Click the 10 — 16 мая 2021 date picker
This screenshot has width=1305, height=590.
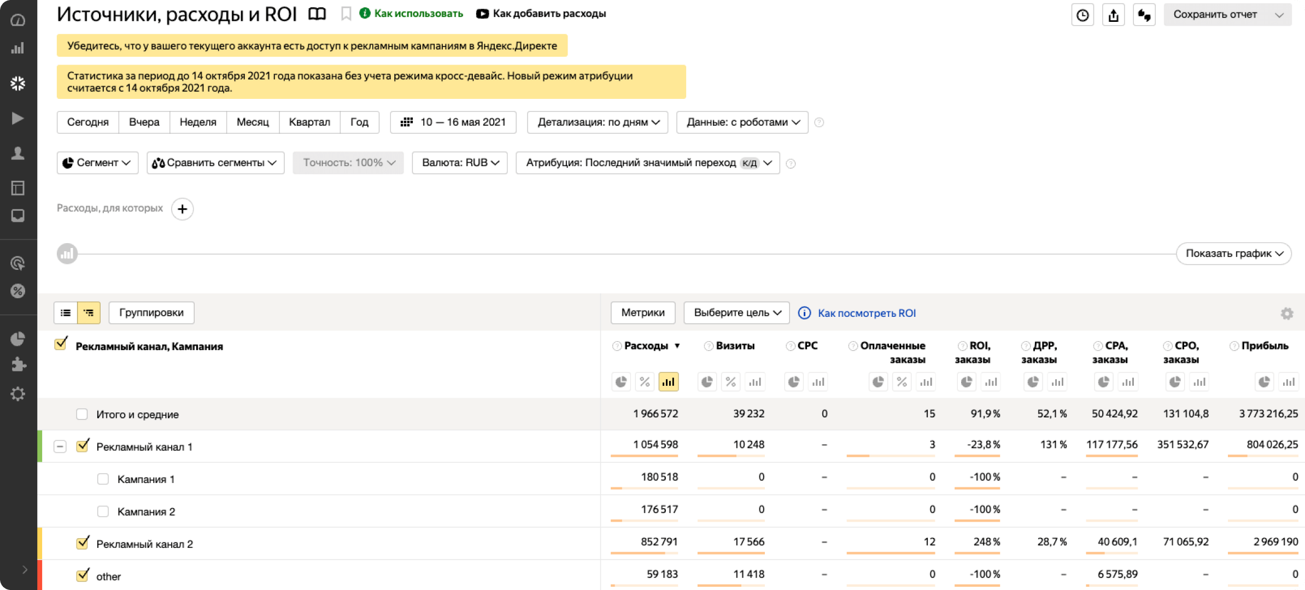(453, 122)
